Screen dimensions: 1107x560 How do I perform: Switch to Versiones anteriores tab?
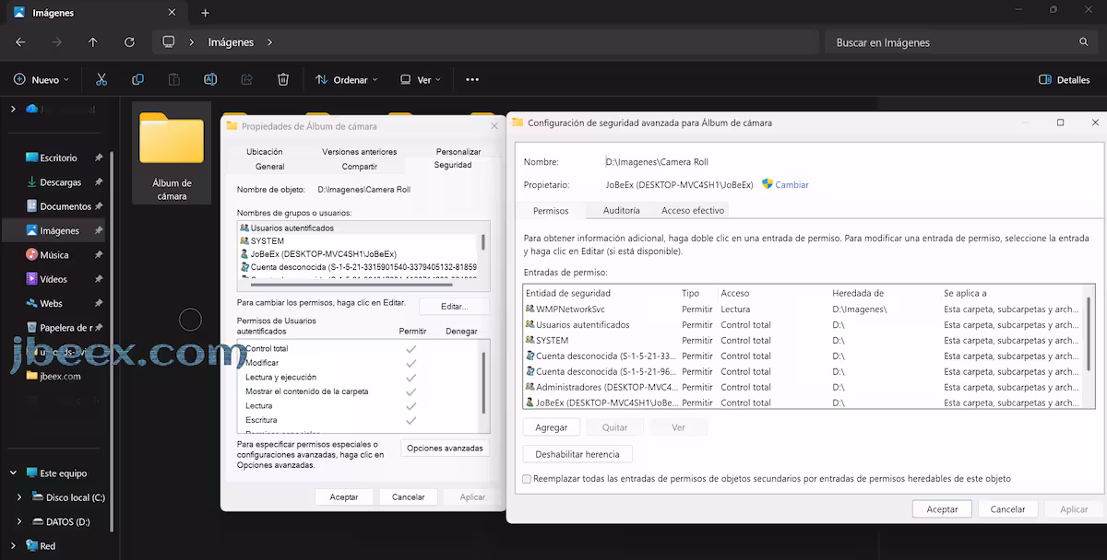(x=360, y=151)
